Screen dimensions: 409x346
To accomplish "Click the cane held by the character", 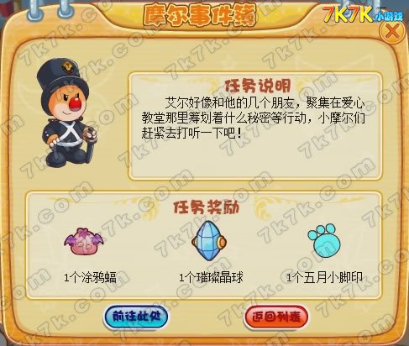I will 90,144.
